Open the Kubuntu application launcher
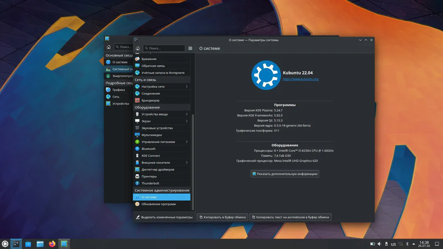Image resolution: width=443 pixels, height=249 pixels. (5, 244)
